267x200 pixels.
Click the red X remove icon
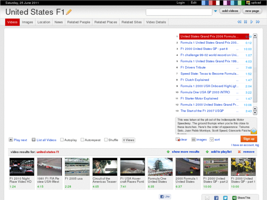pos(239,152)
